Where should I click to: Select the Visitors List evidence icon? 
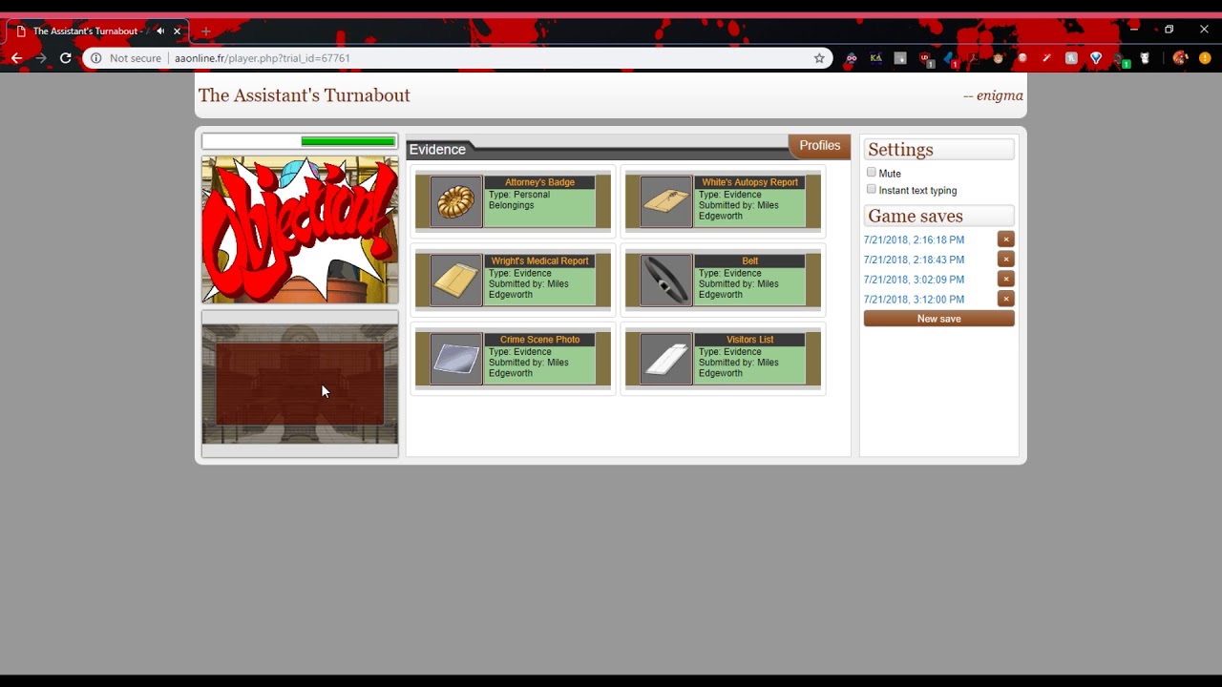point(666,359)
